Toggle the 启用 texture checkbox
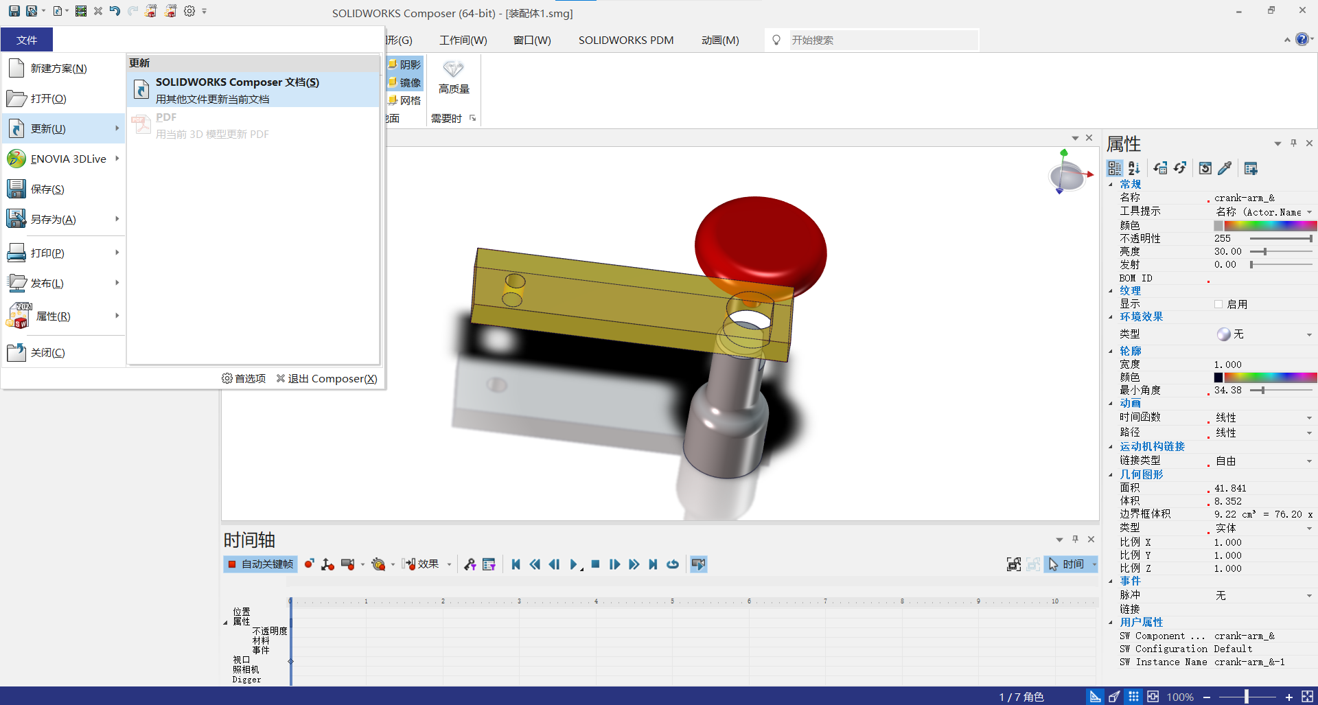 1218,304
